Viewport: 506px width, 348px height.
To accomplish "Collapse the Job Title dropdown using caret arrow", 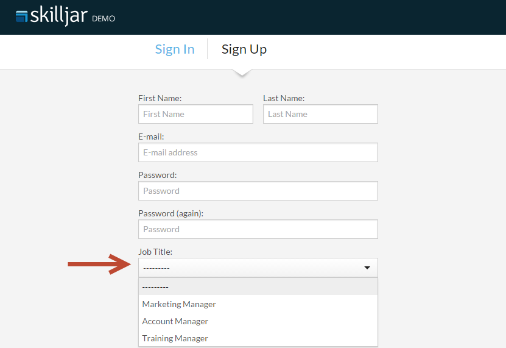I will (367, 268).
